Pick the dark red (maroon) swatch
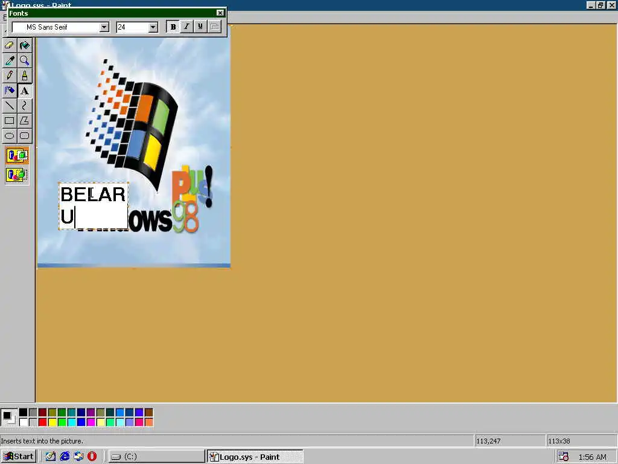Viewport: 618px width, 464px height. coord(43,413)
